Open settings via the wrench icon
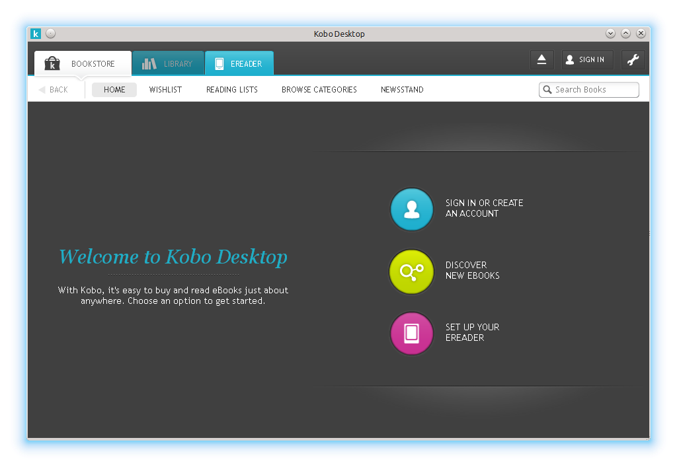Screen dimensions: 677x467 point(633,59)
